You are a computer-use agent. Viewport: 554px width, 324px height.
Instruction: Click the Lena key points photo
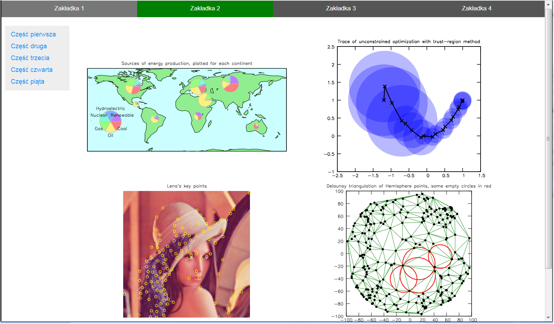[186, 254]
